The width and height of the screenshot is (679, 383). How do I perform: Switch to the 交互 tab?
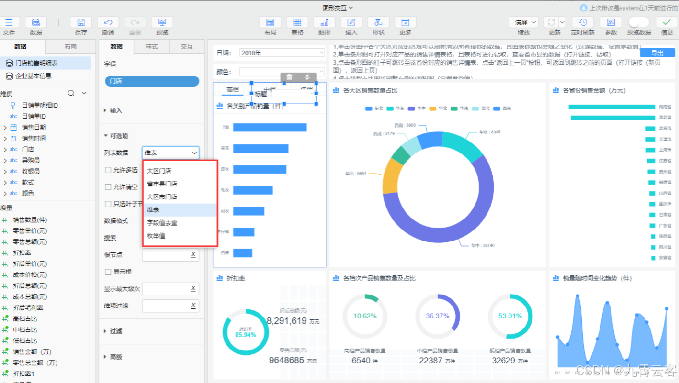(187, 46)
